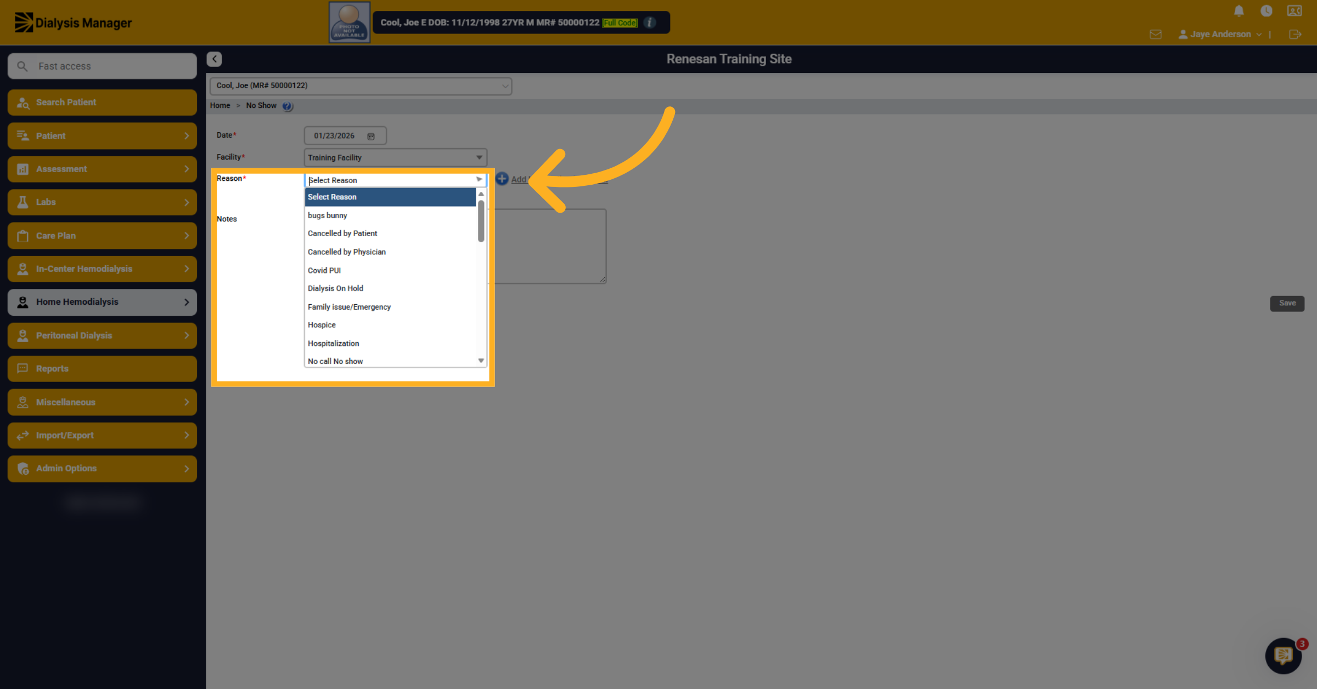Open the Training Facility dropdown
Viewport: 1317px width, 689px height.
[395, 157]
